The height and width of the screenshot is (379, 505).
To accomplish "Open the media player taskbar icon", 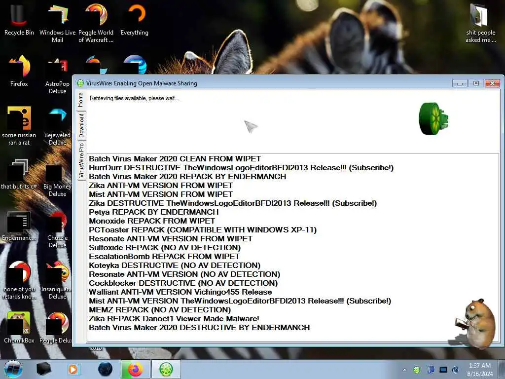I will (73, 369).
